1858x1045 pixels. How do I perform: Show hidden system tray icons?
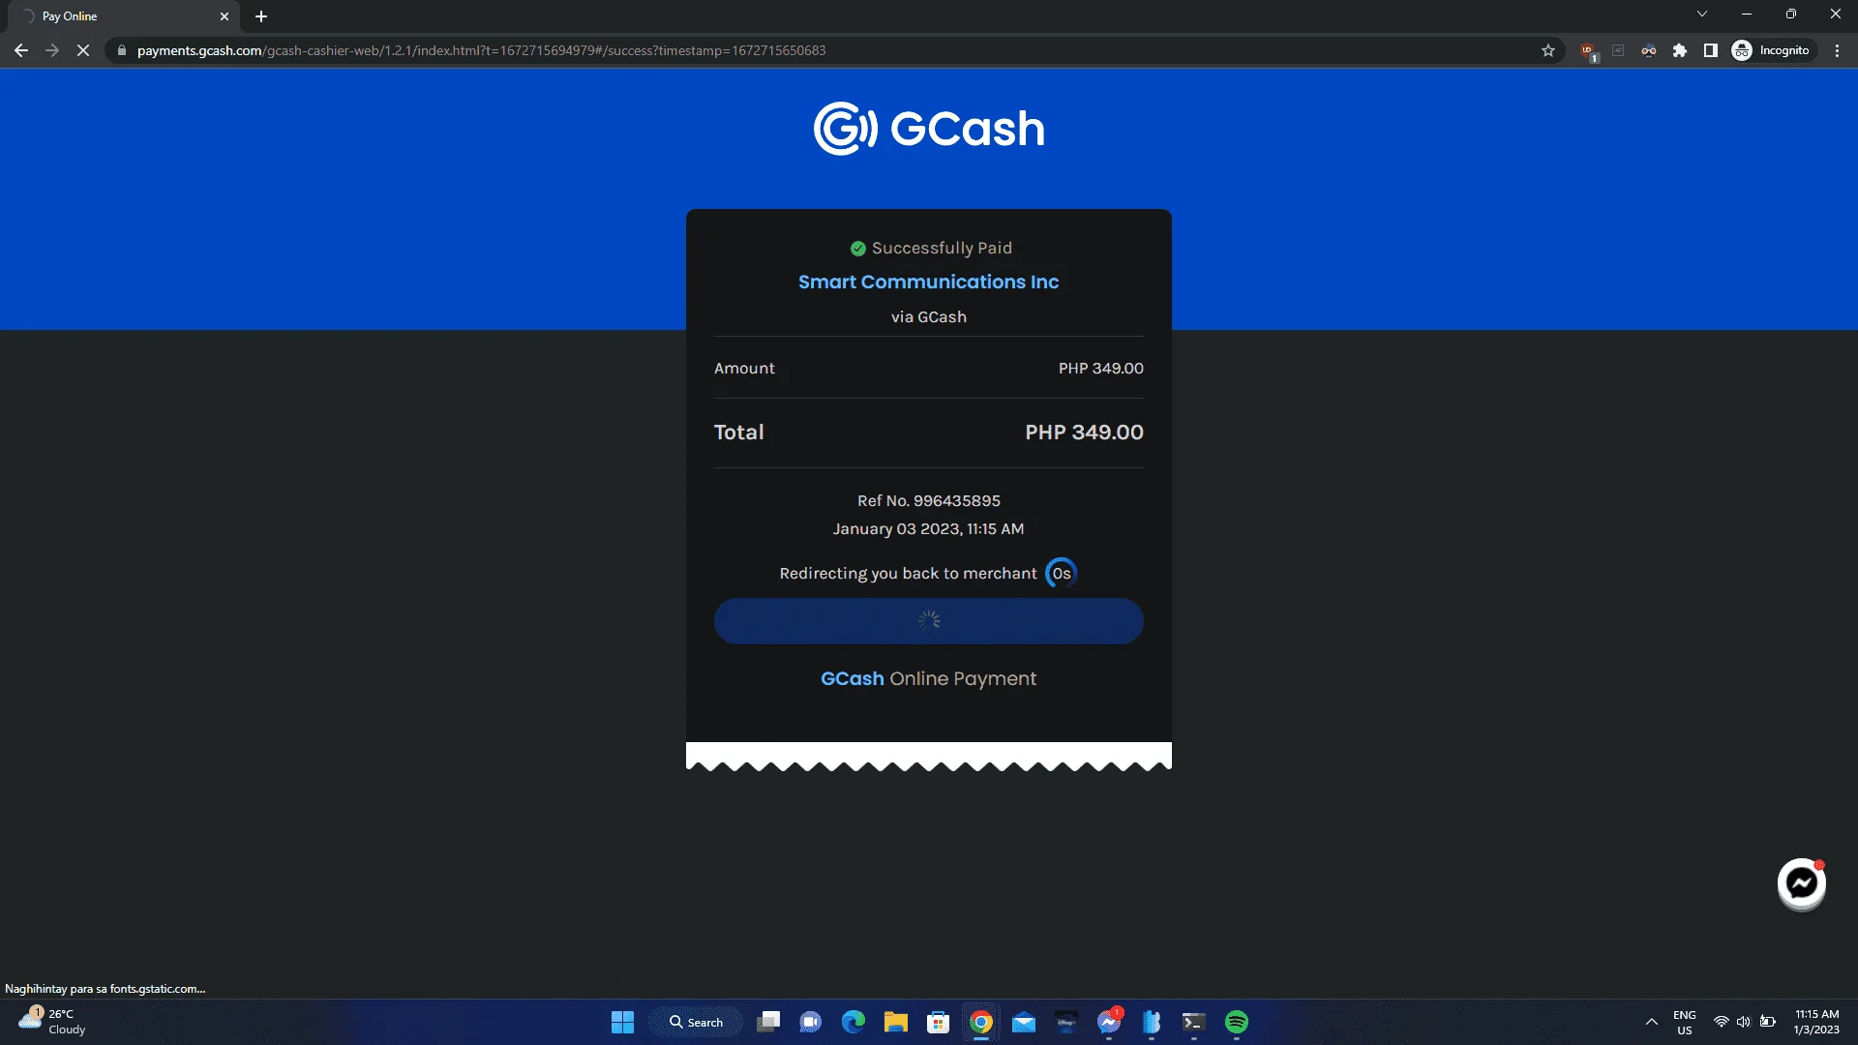[x=1652, y=1022]
